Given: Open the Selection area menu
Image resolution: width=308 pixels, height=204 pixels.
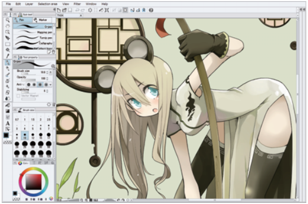Looking at the screenshot, I should coord(47,4).
